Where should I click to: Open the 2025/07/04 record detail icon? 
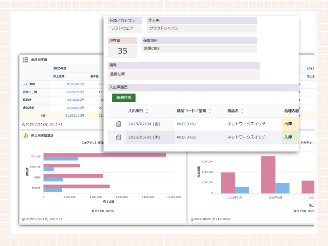pyautogui.click(x=118, y=124)
